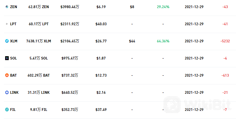Open the XLM token name link

[x=14, y=41]
